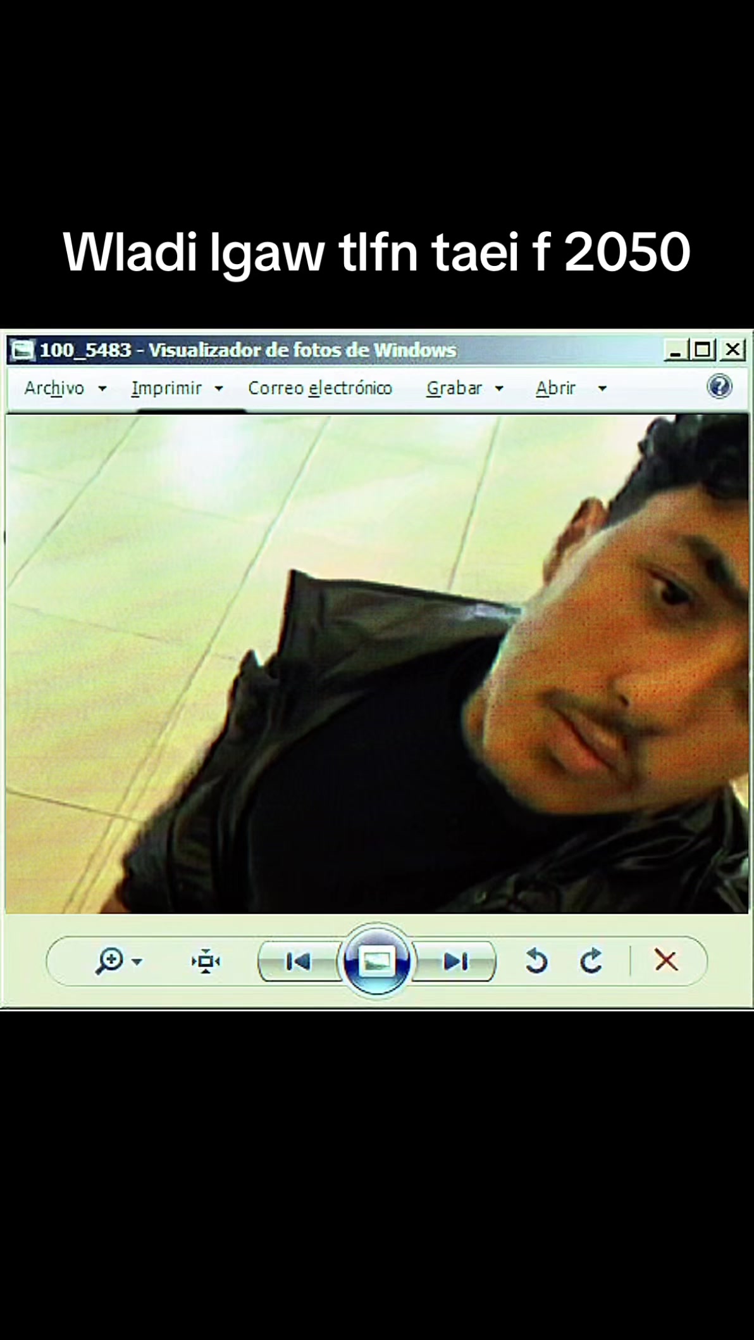Screen dimensions: 754x1340
Task: Go to the previous photo
Action: point(298,962)
